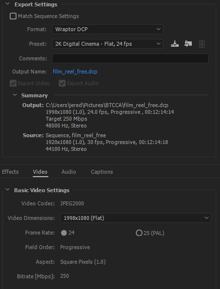
Task: Select the Video tab
Action: [40, 172]
